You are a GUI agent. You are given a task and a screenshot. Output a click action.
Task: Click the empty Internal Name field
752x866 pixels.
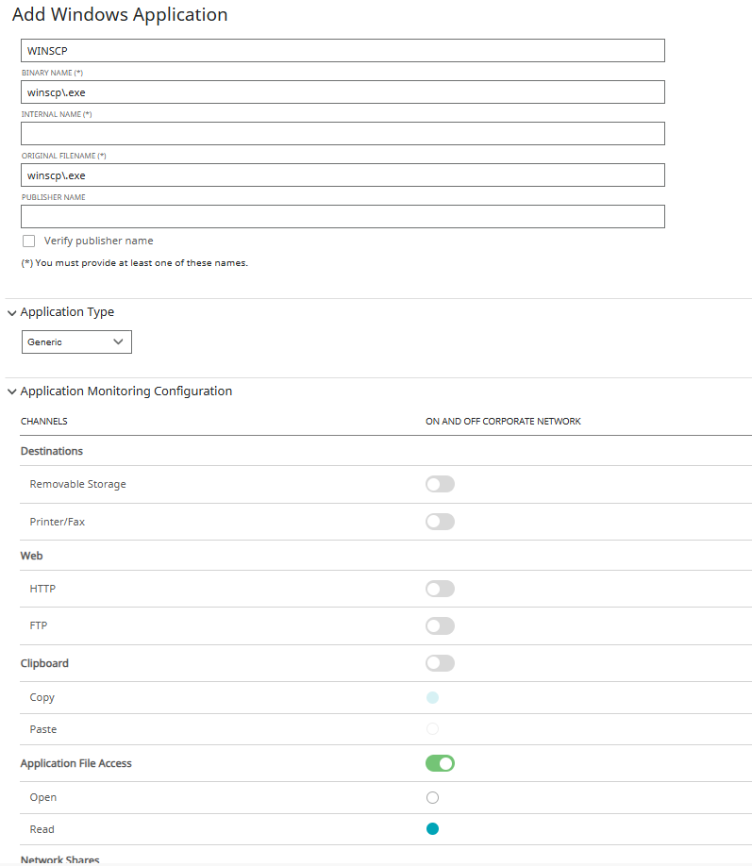[343, 133]
